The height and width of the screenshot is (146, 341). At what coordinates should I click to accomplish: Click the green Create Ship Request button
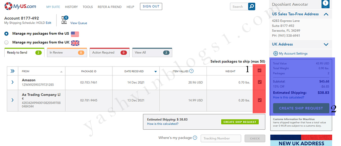coord(240,122)
